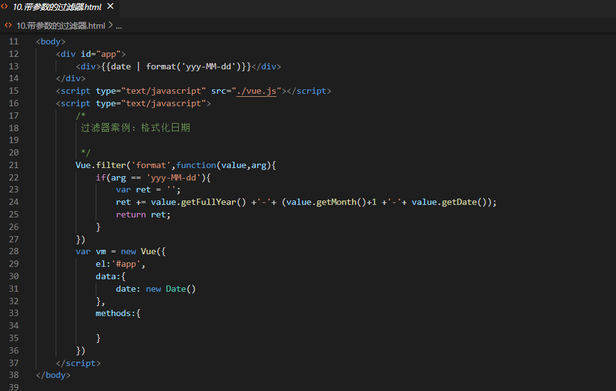Image resolution: width=616 pixels, height=391 pixels.
Task: Click 'return ret;' on line 25
Action: [x=143, y=214]
